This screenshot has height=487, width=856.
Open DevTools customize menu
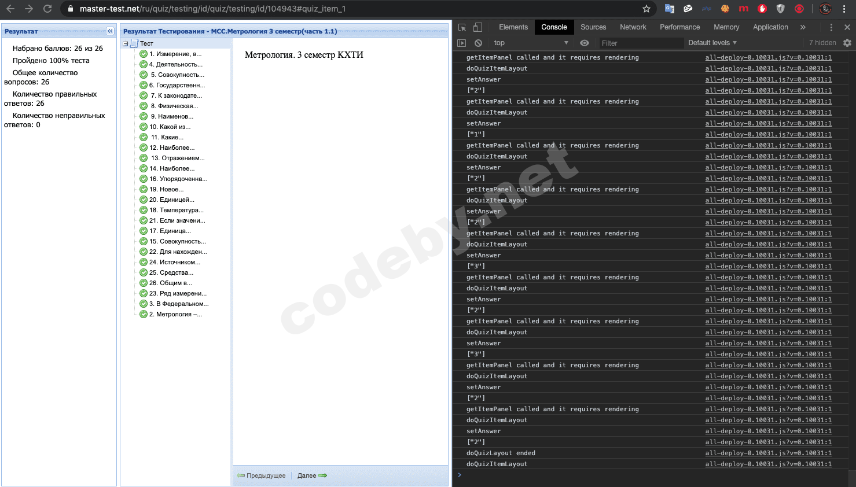pyautogui.click(x=831, y=27)
